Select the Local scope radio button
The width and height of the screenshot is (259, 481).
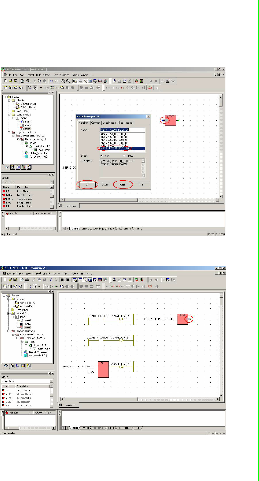pyautogui.click(x=102, y=156)
